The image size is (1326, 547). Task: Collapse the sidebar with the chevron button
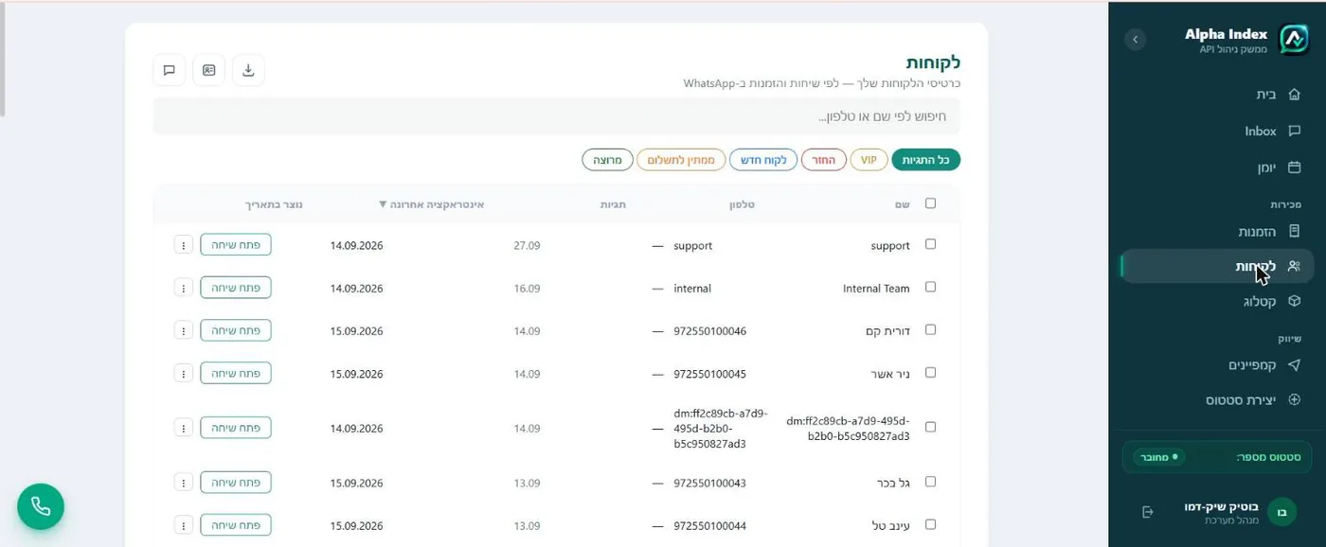coord(1135,40)
